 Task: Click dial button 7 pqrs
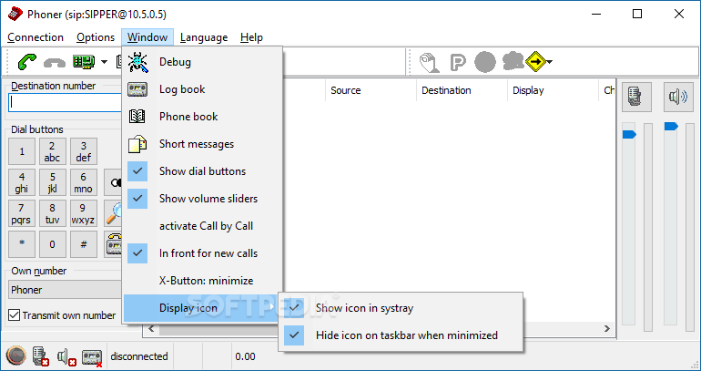22,213
